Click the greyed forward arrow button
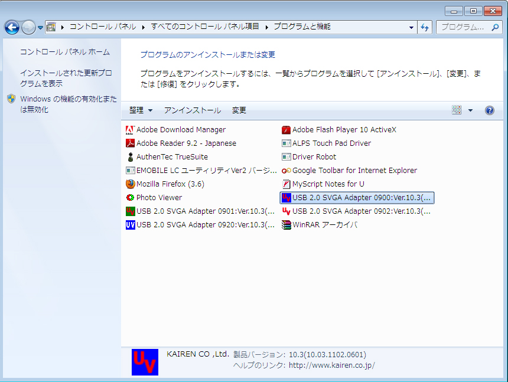 [28, 28]
